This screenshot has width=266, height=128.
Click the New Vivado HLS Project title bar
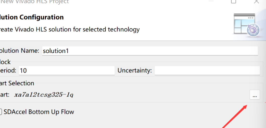35,2
